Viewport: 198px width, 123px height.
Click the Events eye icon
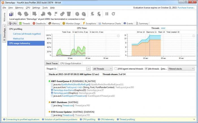[x=125, y=23]
